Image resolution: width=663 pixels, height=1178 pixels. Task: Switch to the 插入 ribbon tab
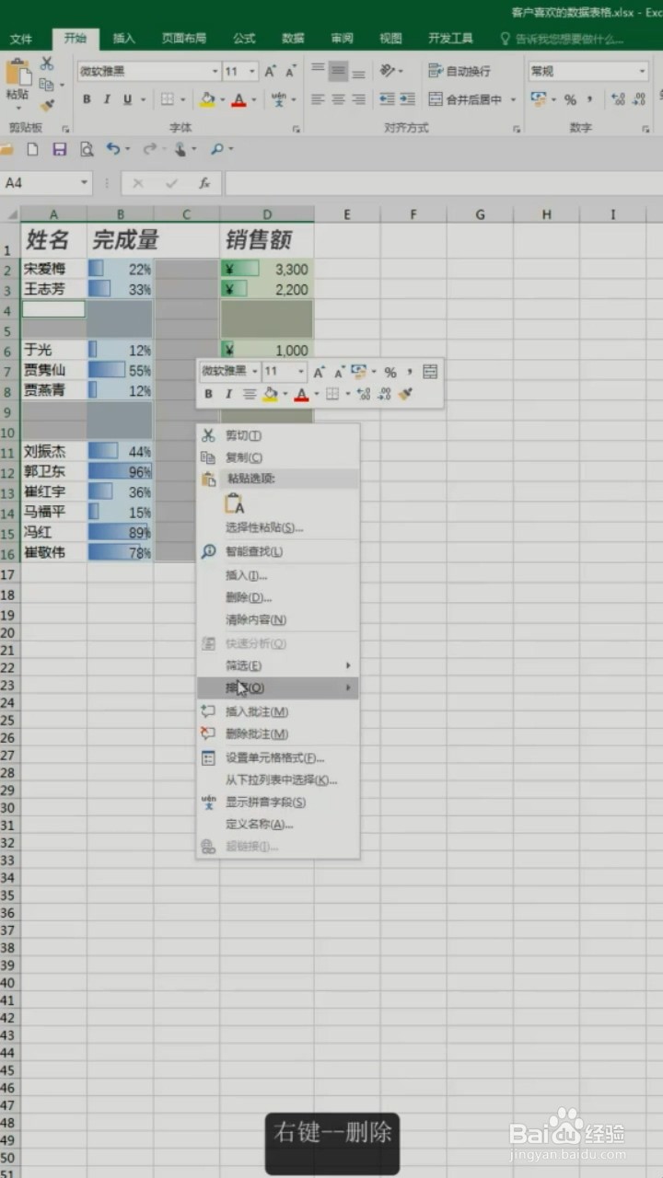[x=123, y=39]
